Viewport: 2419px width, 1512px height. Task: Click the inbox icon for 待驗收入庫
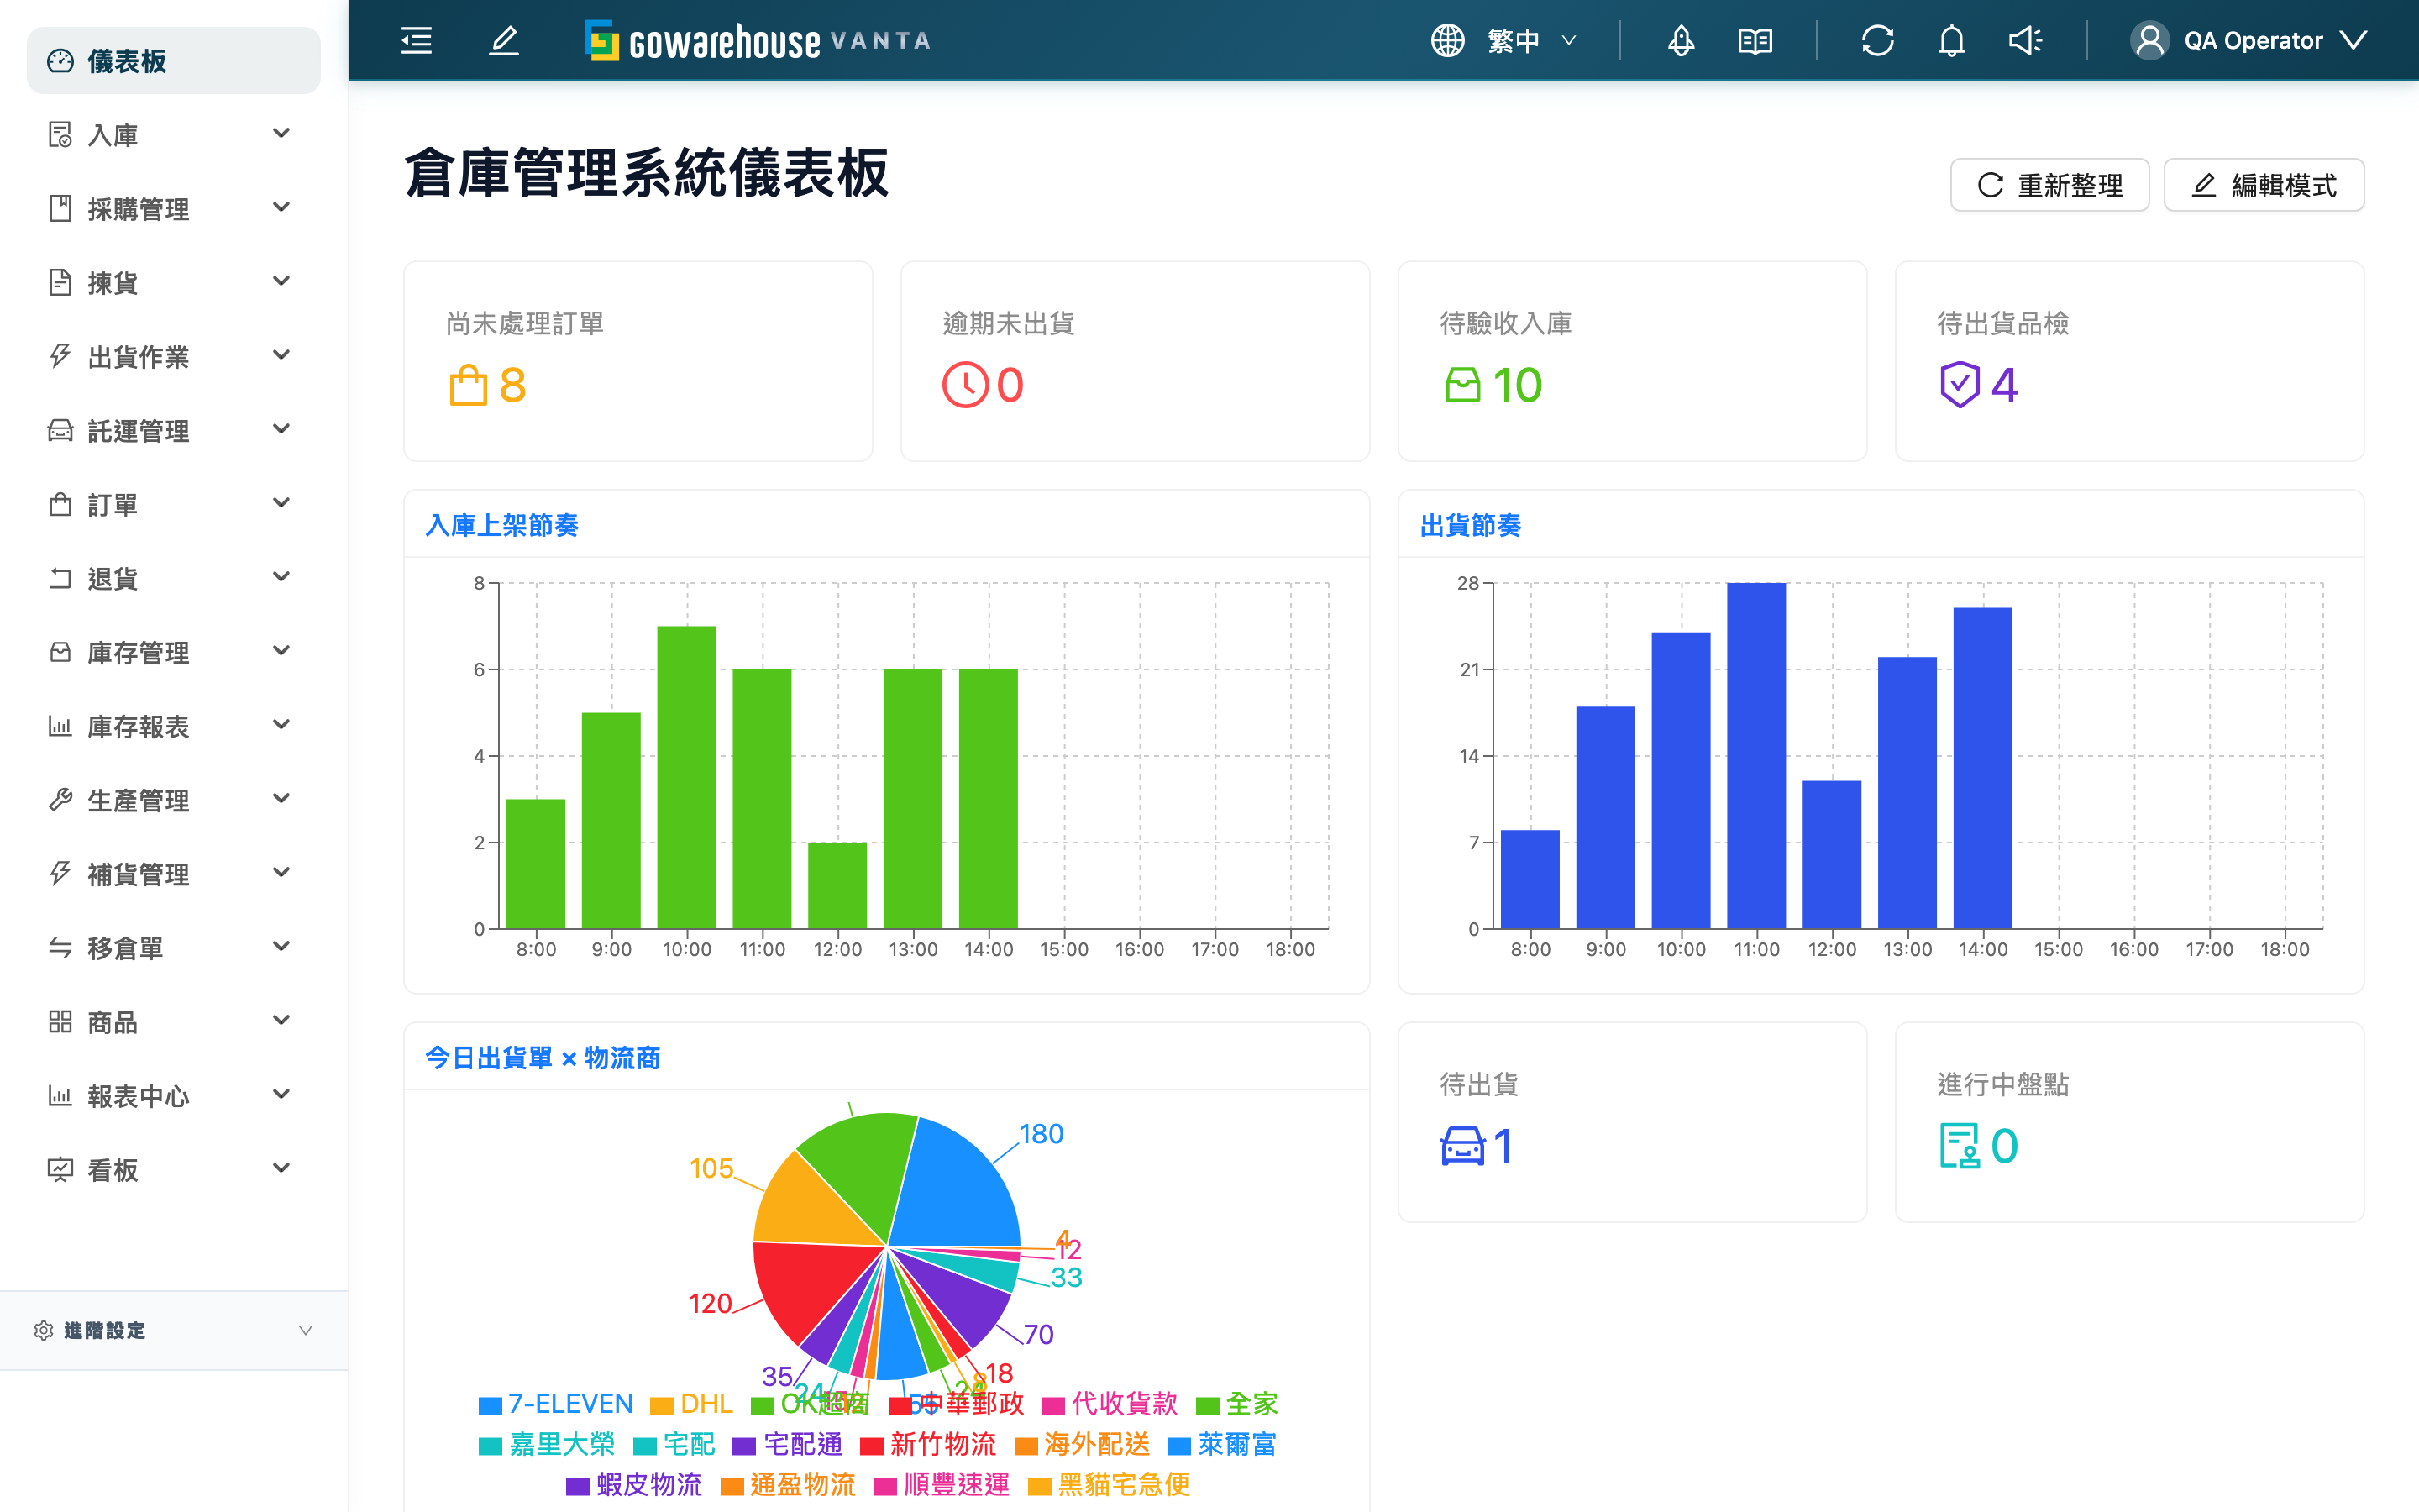click(x=1462, y=385)
